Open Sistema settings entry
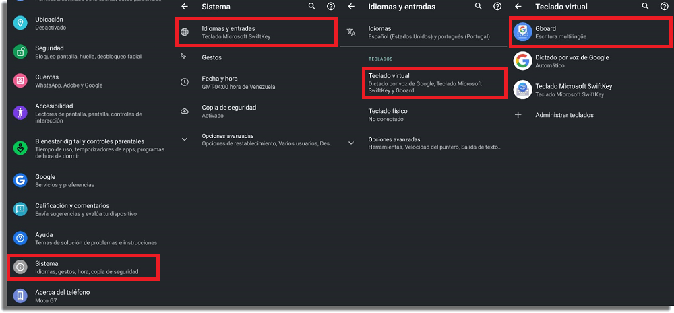 [x=84, y=267]
